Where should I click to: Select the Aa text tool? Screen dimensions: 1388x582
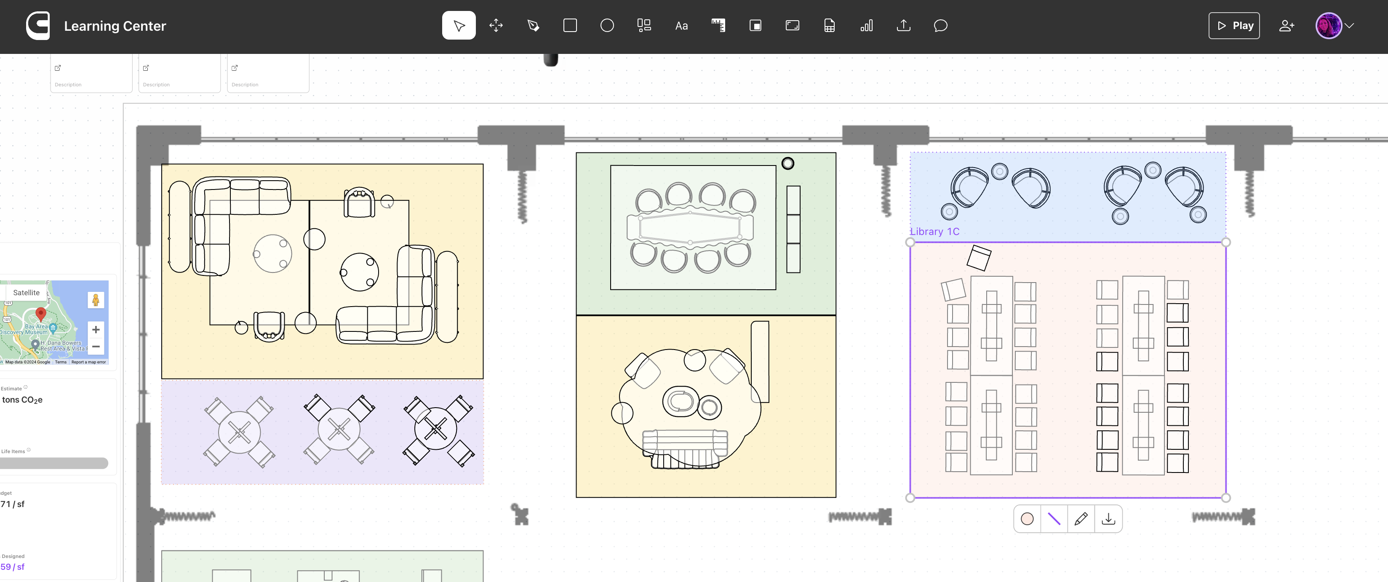click(x=681, y=25)
